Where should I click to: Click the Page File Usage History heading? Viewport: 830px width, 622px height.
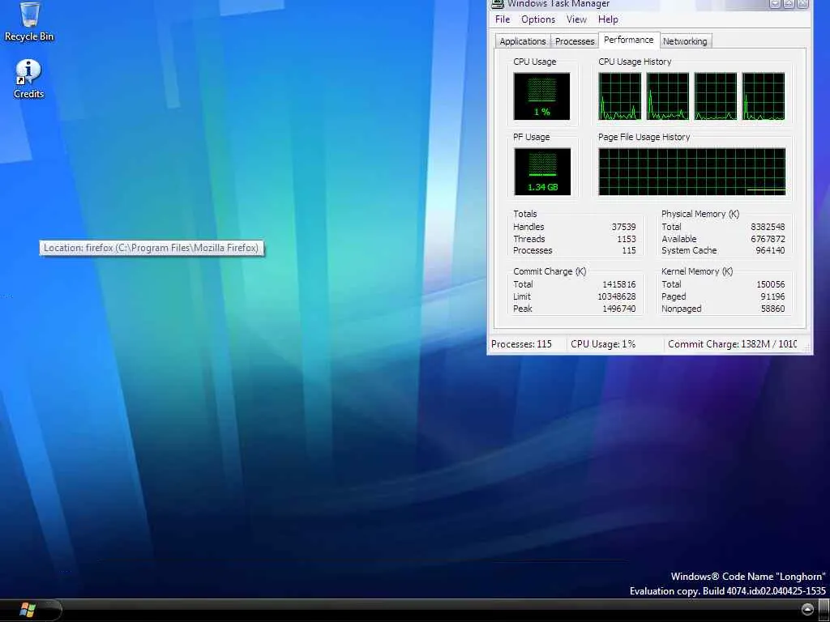pyautogui.click(x=644, y=137)
